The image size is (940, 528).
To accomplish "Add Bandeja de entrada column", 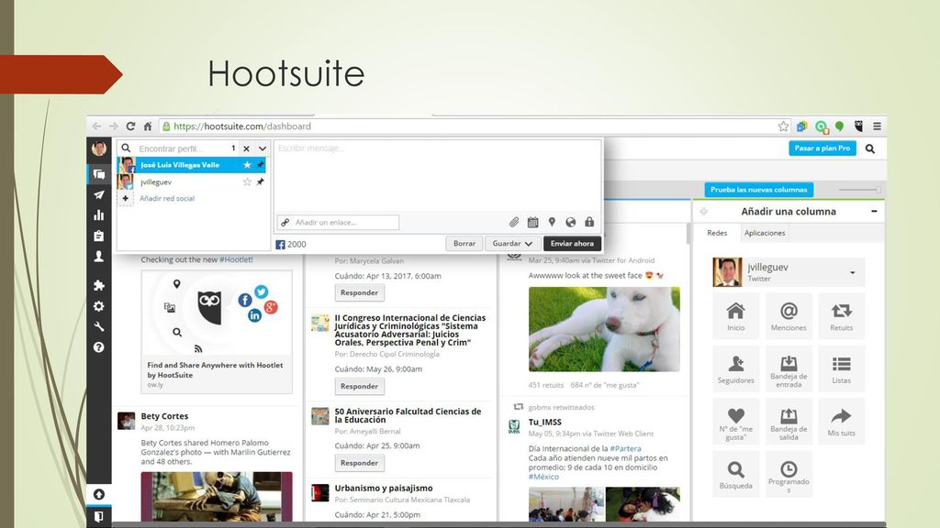I will tap(789, 368).
